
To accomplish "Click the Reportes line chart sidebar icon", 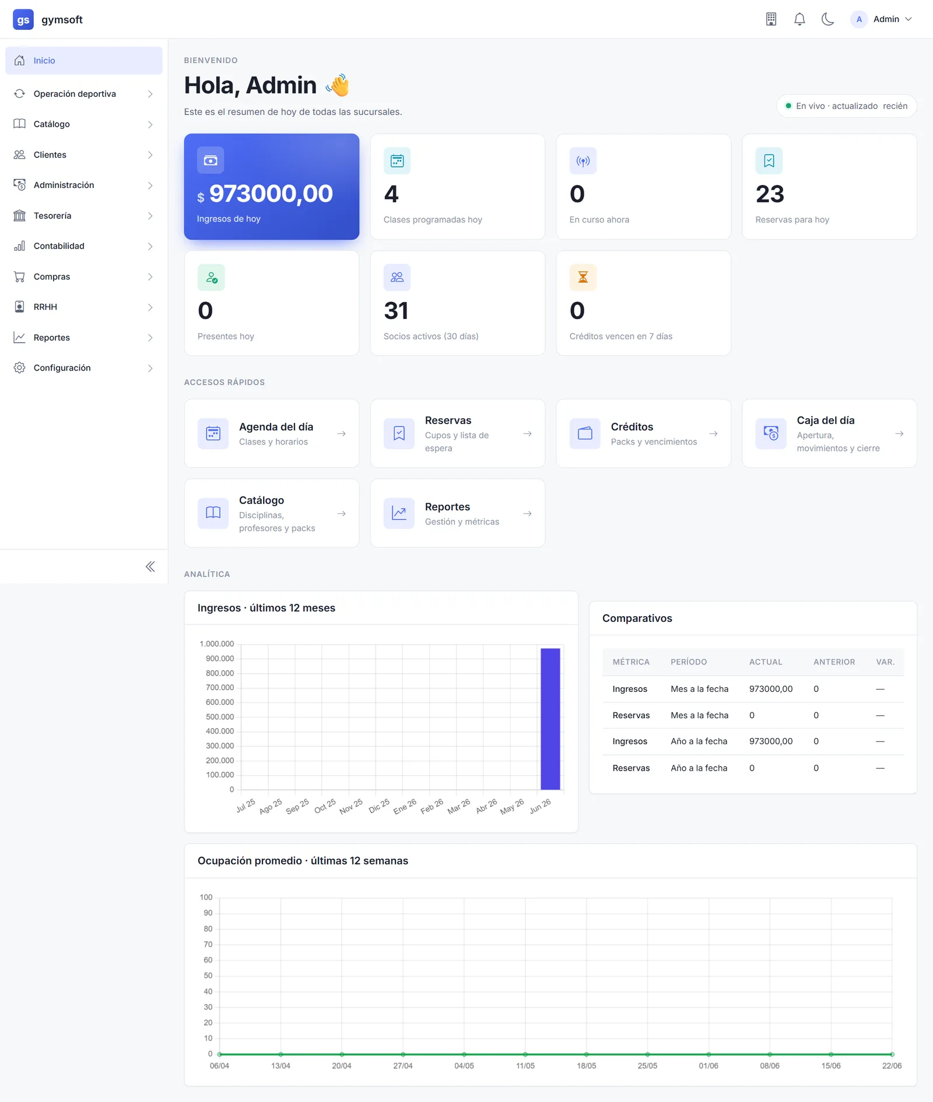I will tap(19, 337).
